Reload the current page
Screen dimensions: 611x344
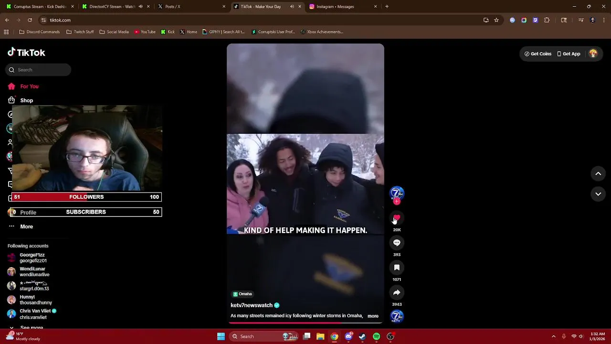pos(30,20)
